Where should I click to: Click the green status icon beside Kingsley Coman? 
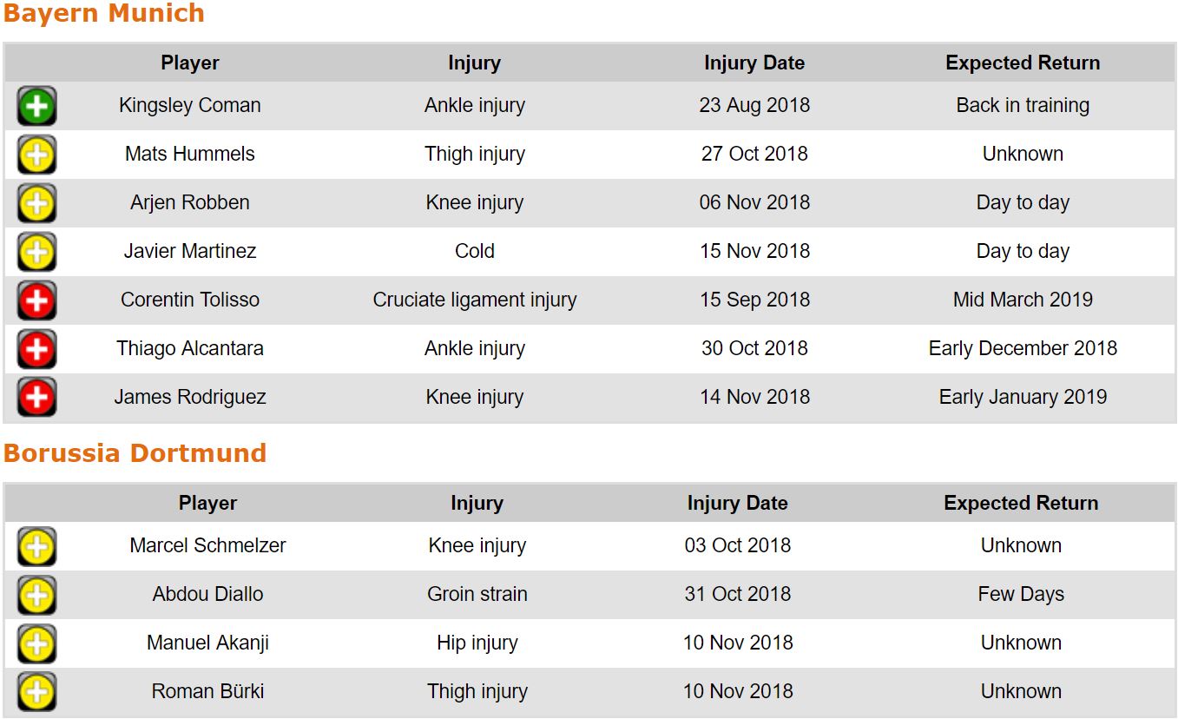36,106
